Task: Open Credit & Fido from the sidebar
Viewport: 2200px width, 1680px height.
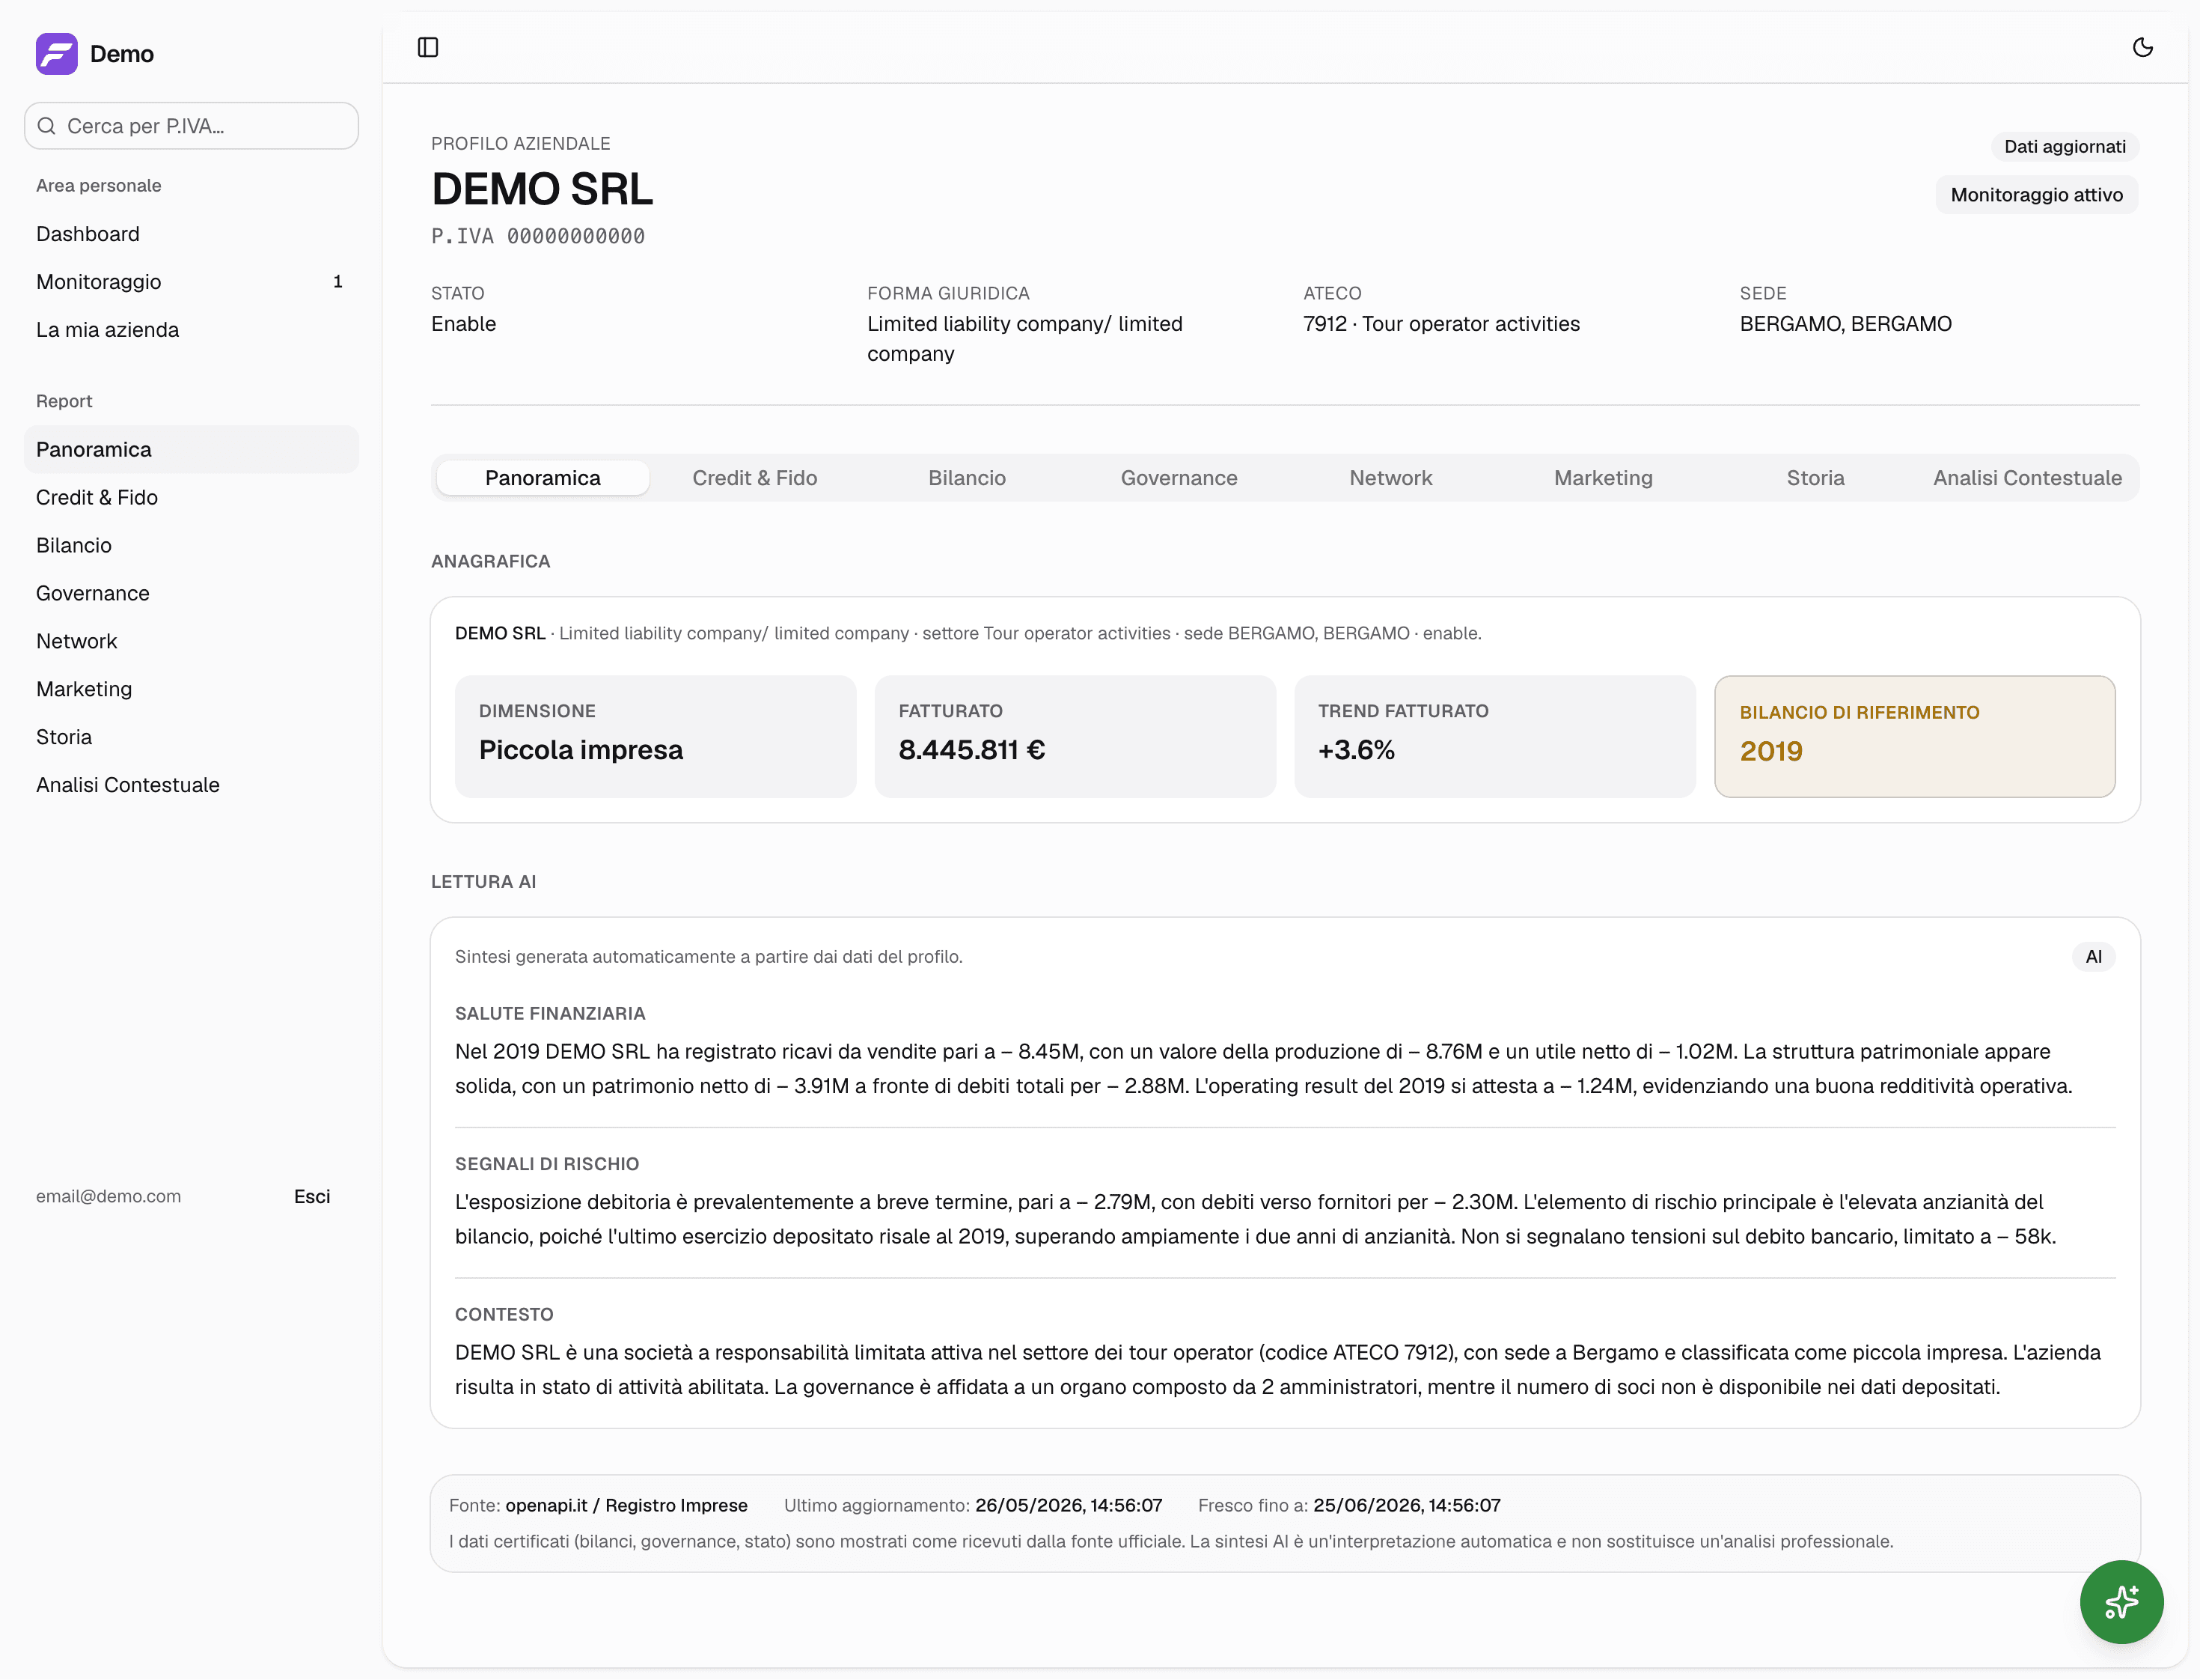Action: point(192,498)
